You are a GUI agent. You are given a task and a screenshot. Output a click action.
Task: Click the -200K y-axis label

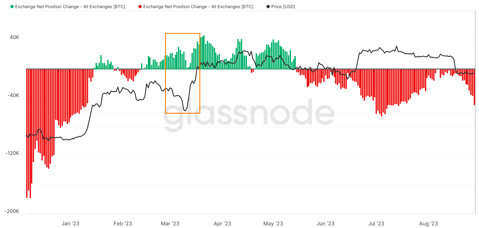pos(12,211)
